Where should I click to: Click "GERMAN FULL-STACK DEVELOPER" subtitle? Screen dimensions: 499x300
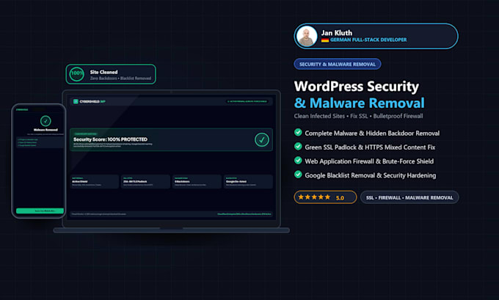(368, 40)
